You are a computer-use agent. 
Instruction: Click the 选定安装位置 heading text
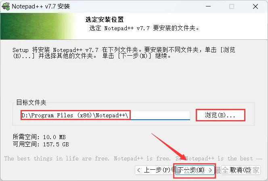105,20
